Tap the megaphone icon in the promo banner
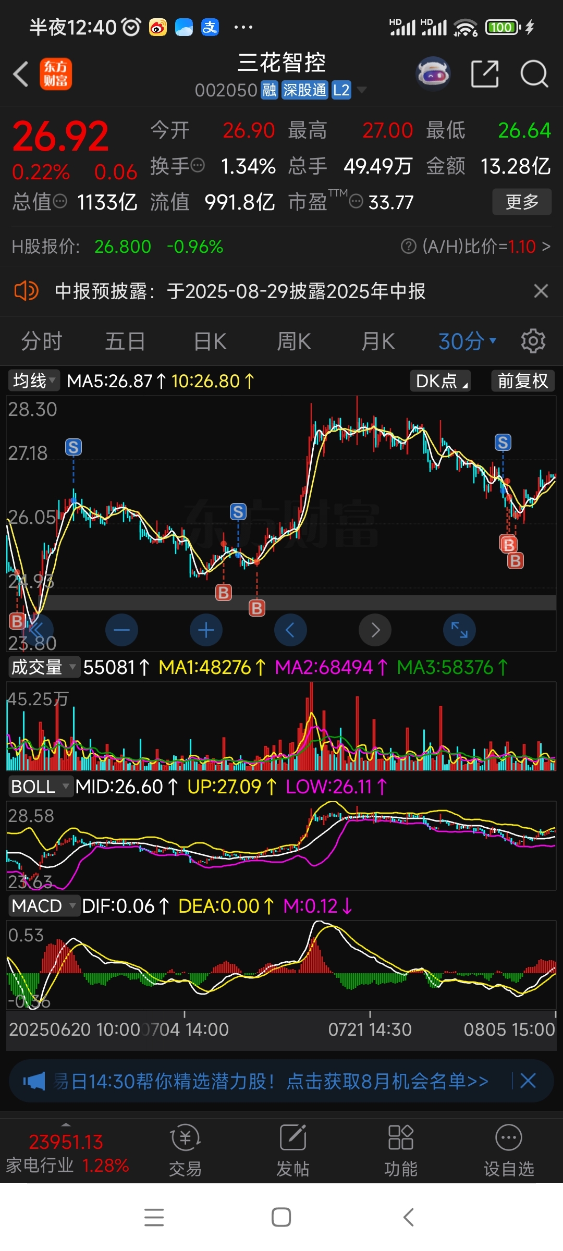Viewport: 563px width, 1251px height. pos(34,1081)
